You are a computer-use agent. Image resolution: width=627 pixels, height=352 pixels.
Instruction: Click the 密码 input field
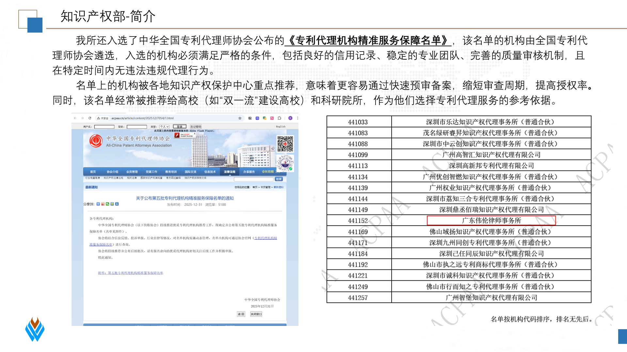pyautogui.click(x=137, y=126)
